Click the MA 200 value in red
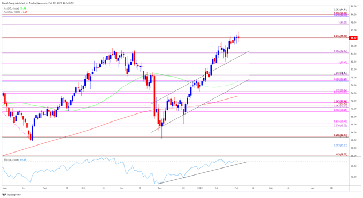 coord(24,12)
